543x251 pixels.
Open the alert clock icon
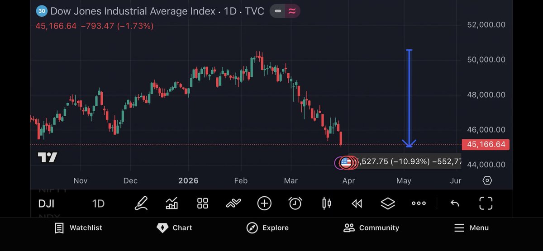click(x=295, y=204)
